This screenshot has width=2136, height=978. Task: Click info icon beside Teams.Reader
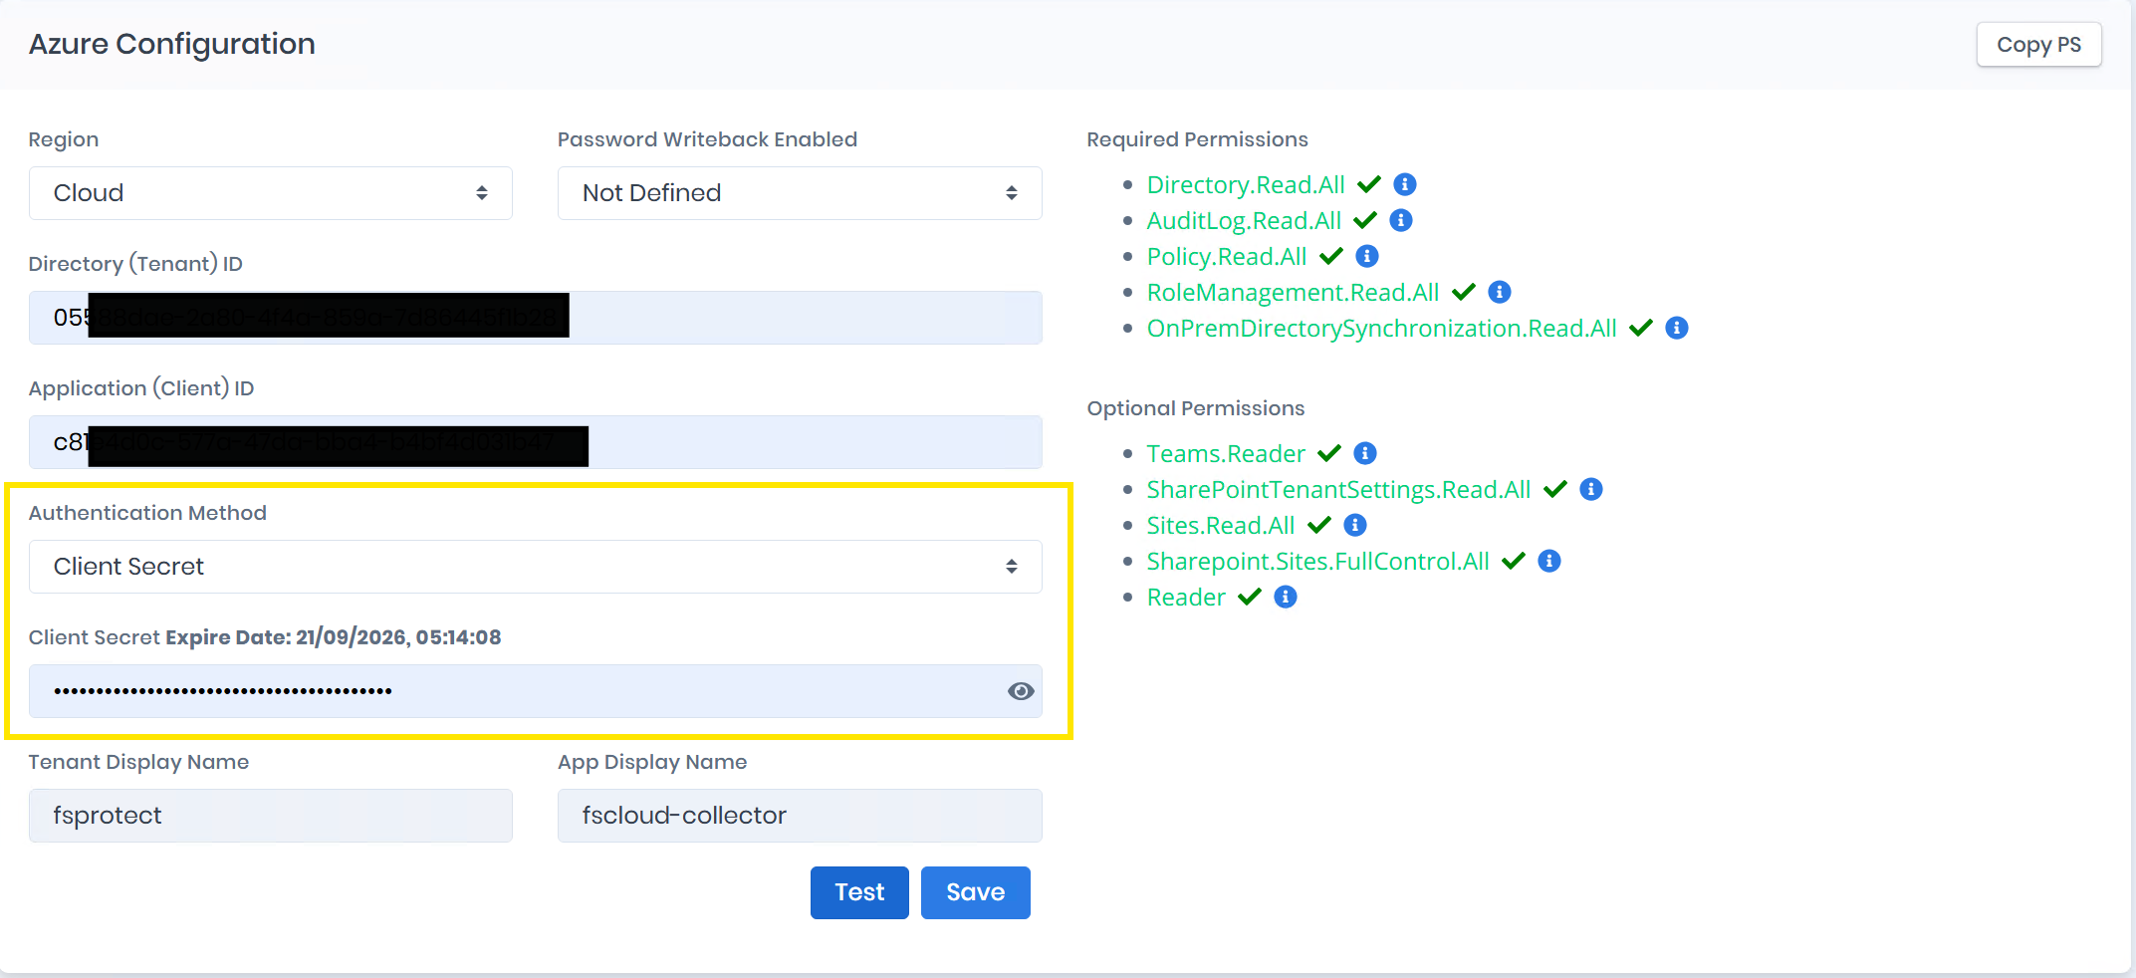(x=1364, y=453)
